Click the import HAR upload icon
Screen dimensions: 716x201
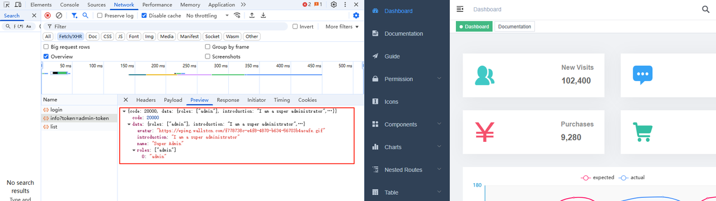coord(252,16)
